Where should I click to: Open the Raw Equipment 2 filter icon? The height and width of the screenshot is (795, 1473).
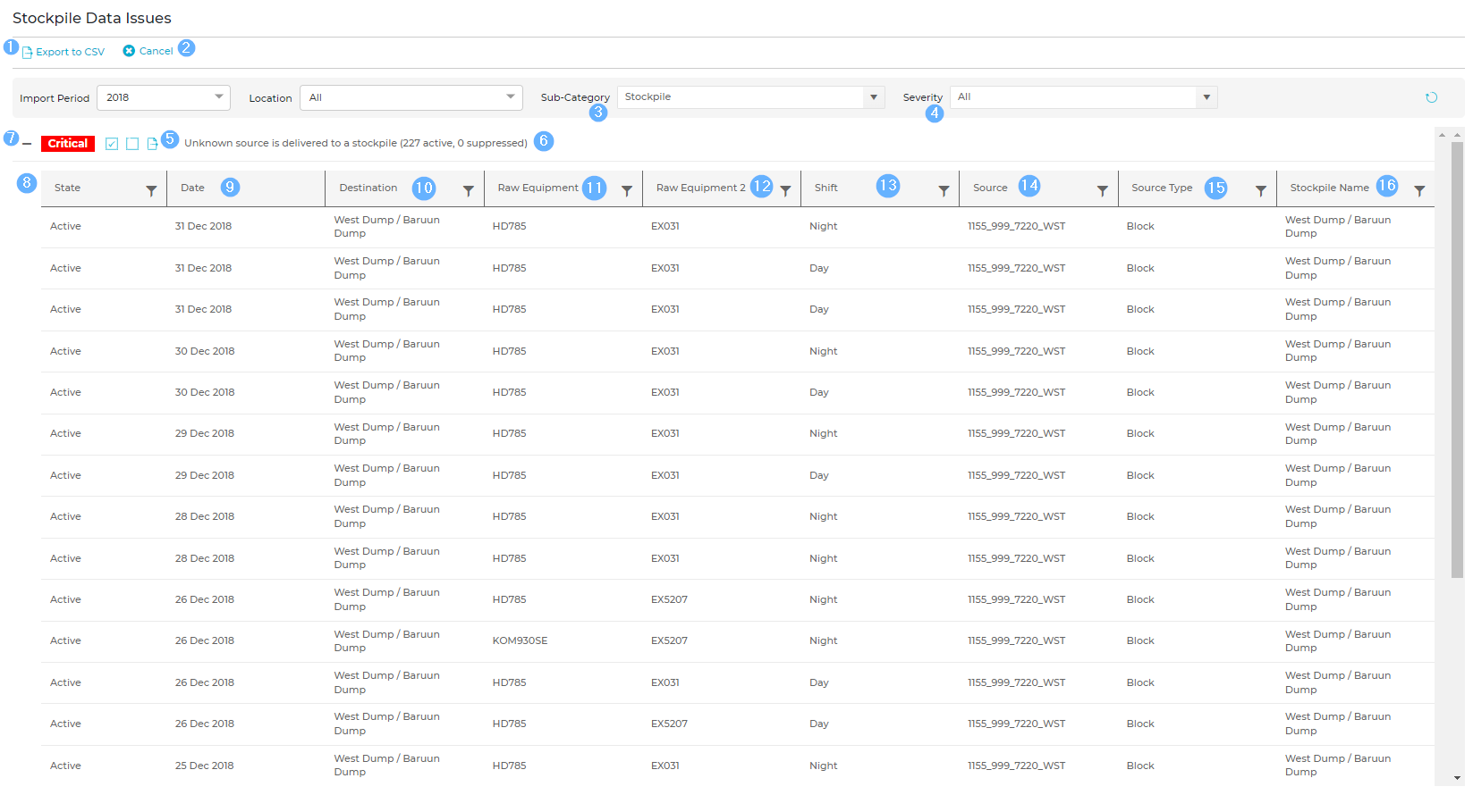coord(785,190)
